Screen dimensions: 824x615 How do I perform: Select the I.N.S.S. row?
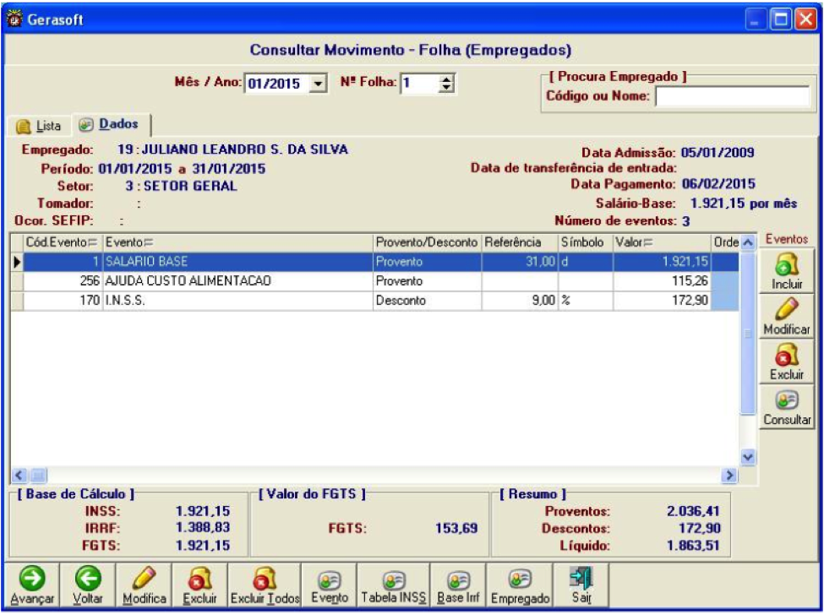pos(375,301)
